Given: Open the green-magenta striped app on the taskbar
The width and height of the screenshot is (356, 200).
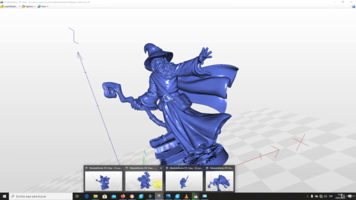Looking at the screenshot, I should (x=150, y=196).
